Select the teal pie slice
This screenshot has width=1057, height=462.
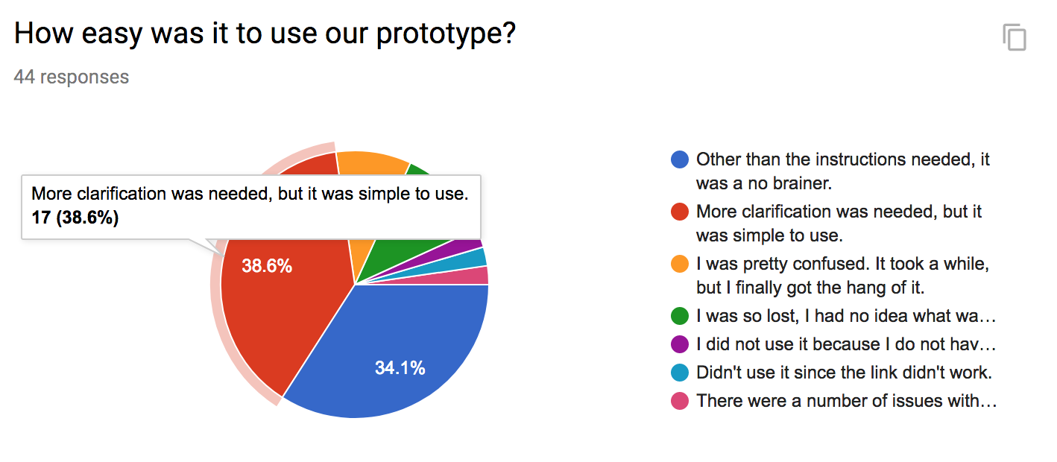474,259
